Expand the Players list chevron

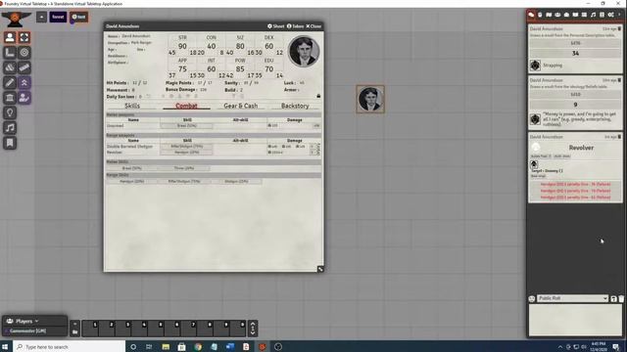coord(37,321)
